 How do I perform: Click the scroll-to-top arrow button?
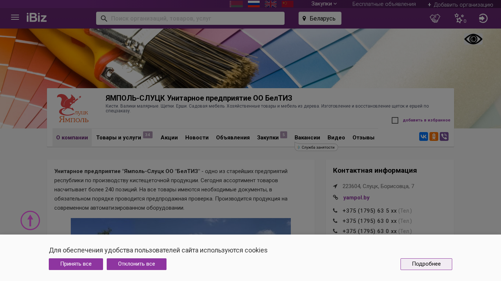point(30,220)
